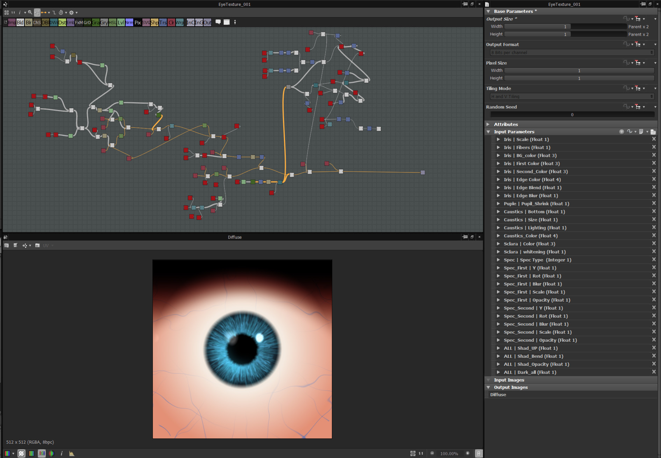The width and height of the screenshot is (661, 458).
Task: Select the Diffuse output image entry
Action: click(x=498, y=394)
